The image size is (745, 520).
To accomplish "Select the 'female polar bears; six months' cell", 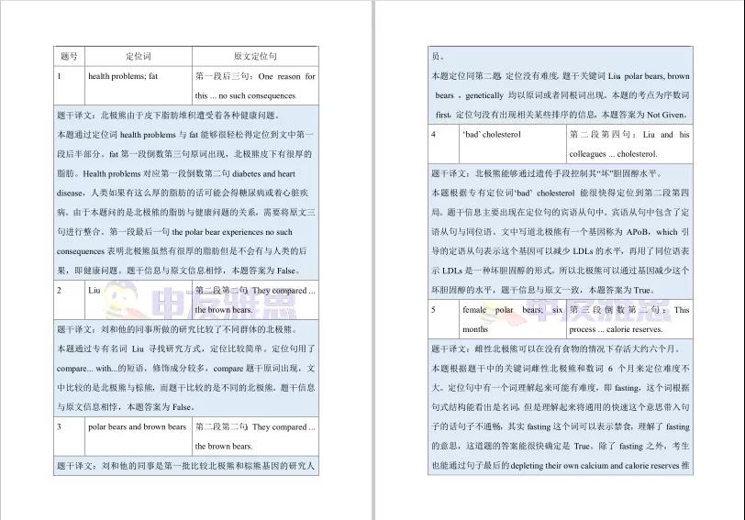I will 513,319.
